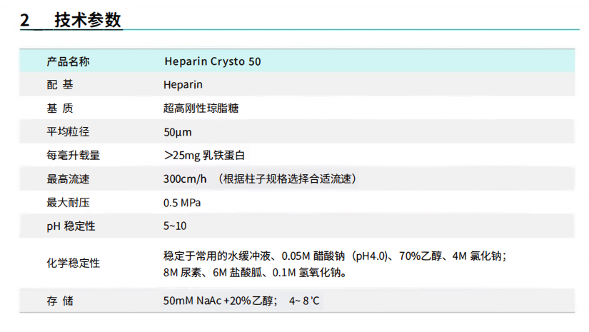Select the "平均粒径" row label
The width and height of the screenshot is (589, 332).
coord(68,132)
